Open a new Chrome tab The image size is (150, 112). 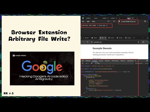click(x=134, y=38)
